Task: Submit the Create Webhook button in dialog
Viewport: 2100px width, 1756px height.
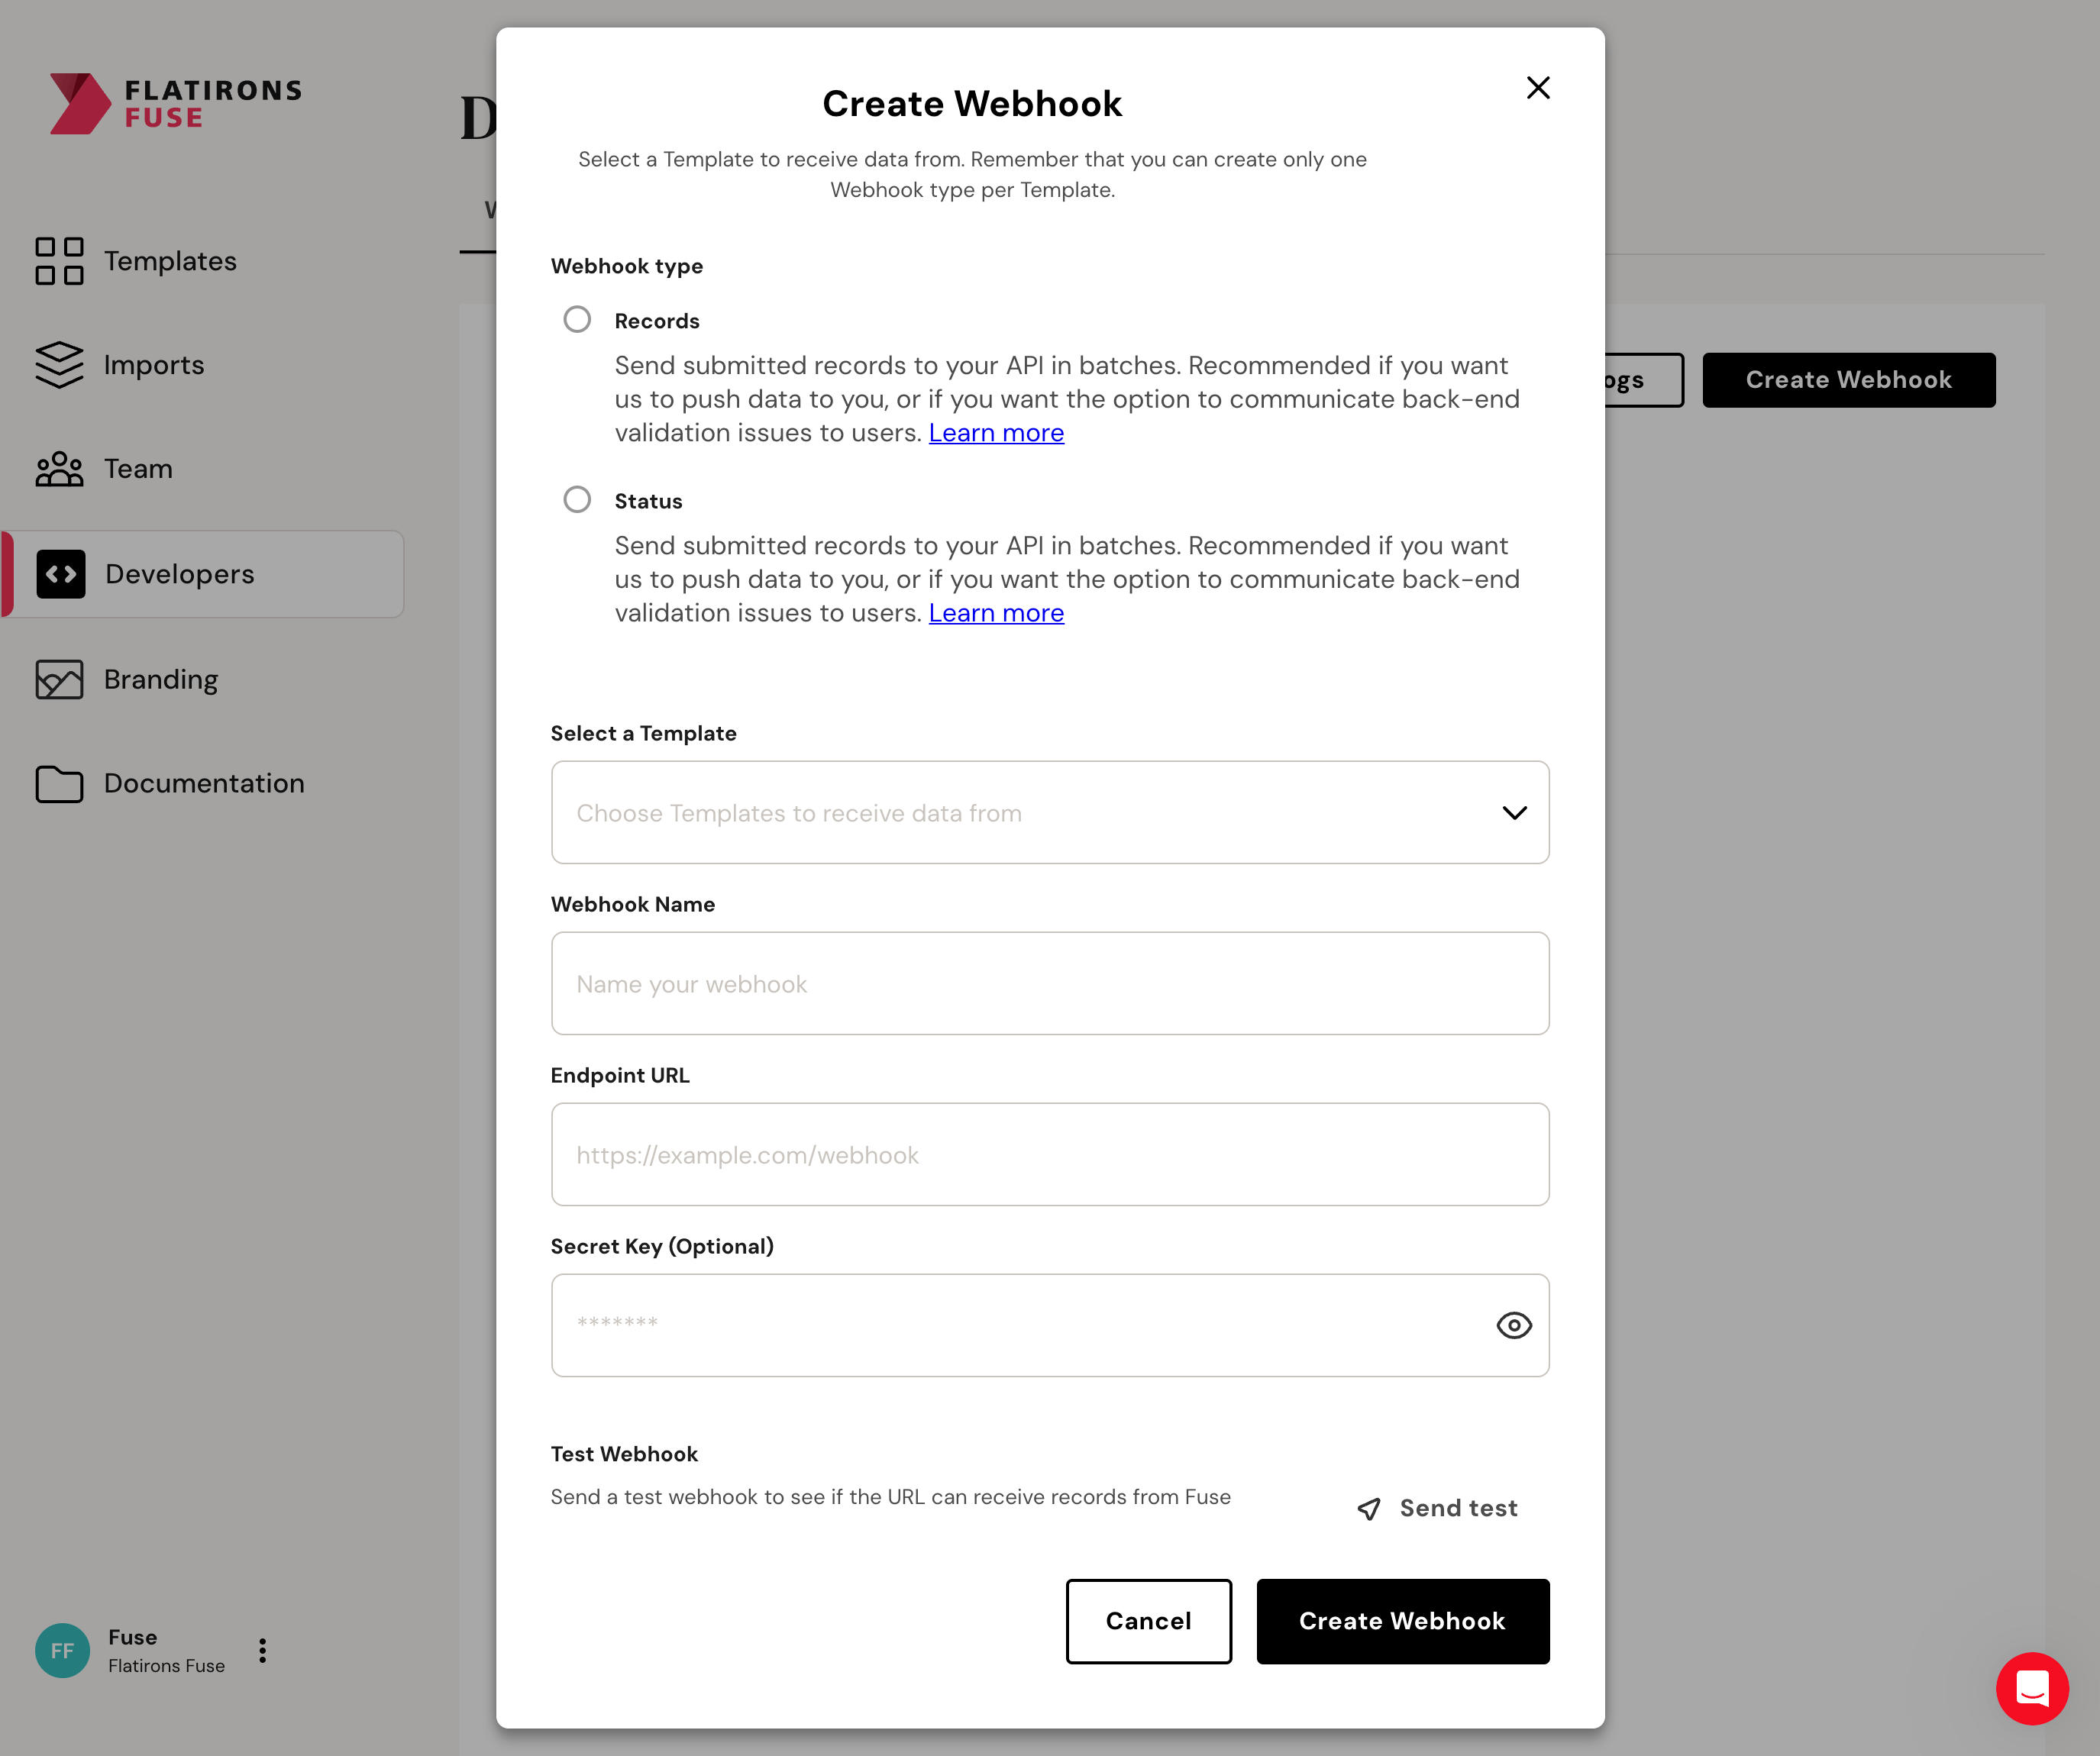Action: click(1402, 1621)
